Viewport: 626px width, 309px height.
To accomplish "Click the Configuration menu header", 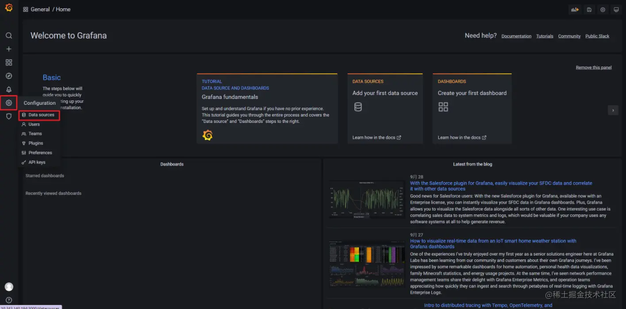I will (40, 103).
